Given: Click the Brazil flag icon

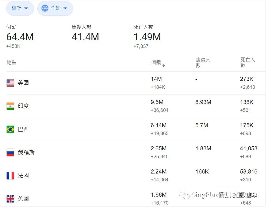Looking at the screenshot, I should tap(10, 129).
